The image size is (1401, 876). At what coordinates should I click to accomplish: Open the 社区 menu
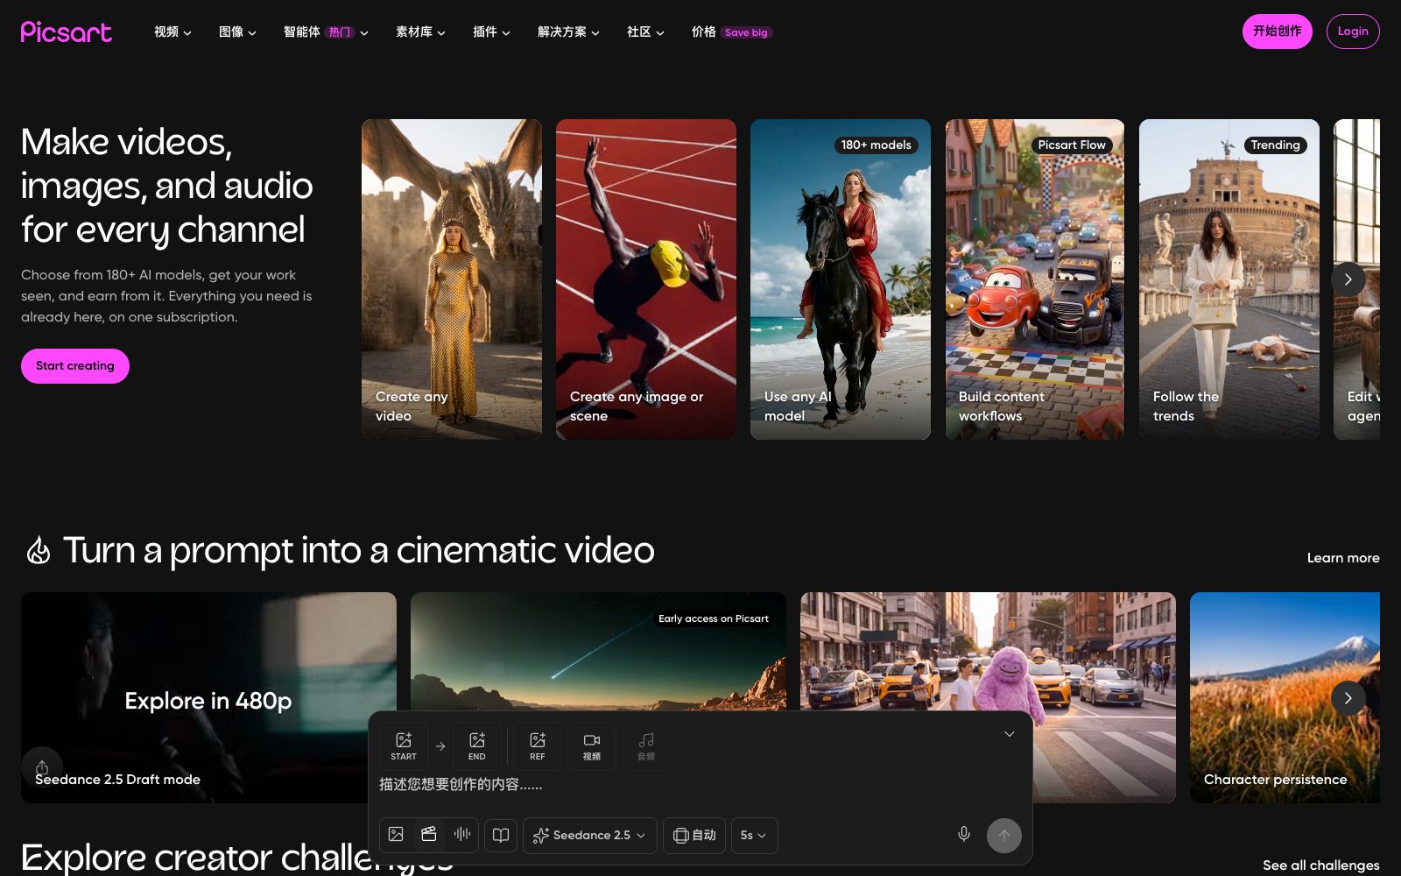645,32
